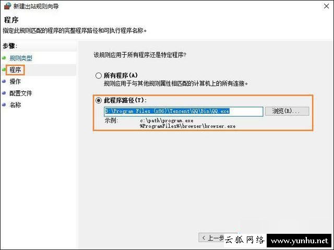Click the program path input field
This screenshot has height=250, width=334.
tap(184, 111)
